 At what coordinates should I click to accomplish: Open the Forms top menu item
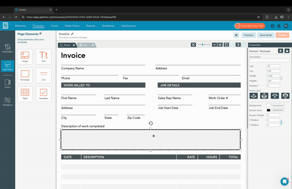tap(55, 26)
